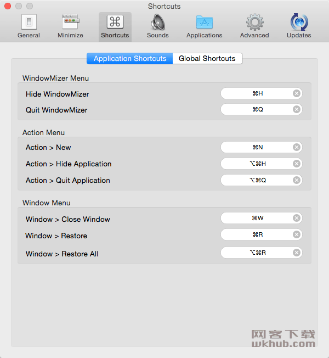Clear the Quit WindowMizer shortcut
329x358 pixels.
[297, 109]
